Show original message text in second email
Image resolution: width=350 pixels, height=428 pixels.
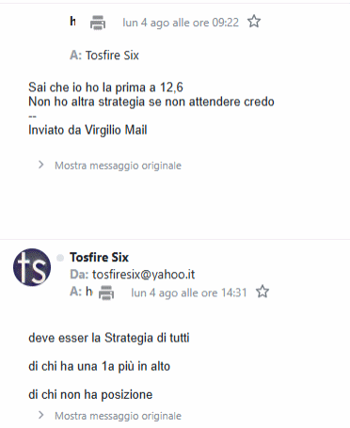click(x=118, y=416)
